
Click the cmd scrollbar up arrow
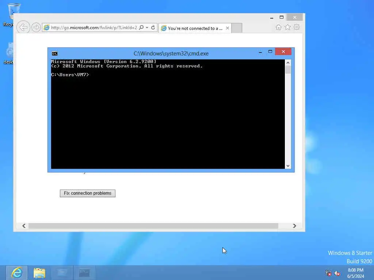point(288,63)
